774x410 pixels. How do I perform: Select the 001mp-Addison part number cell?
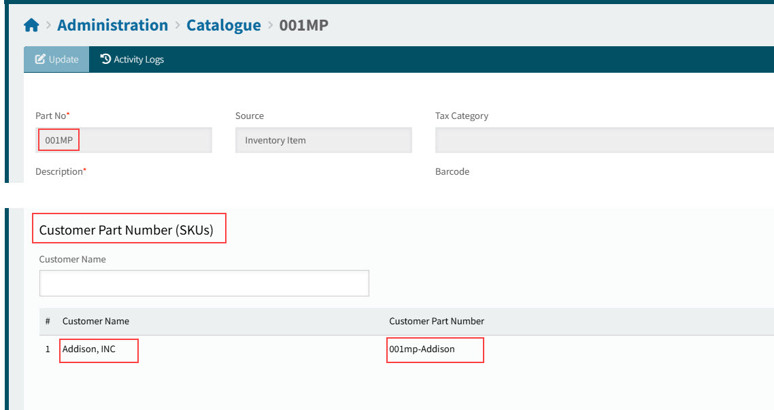[422, 349]
